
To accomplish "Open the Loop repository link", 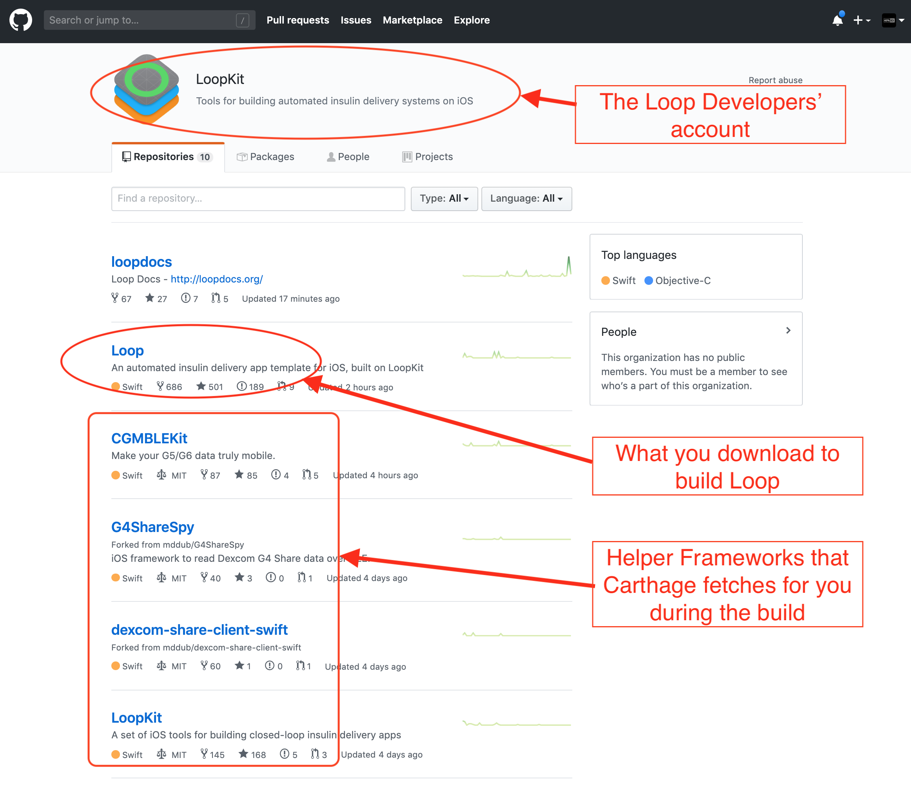I will coord(127,350).
